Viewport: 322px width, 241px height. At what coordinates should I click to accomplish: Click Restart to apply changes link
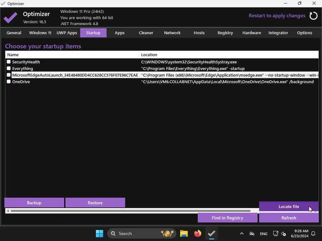(277, 16)
